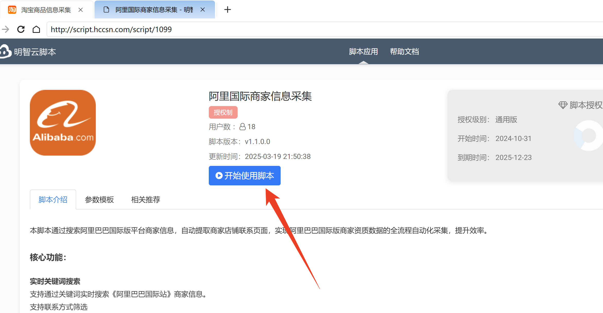This screenshot has width=603, height=313.
Task: Click the 授权制 badge
Action: [x=223, y=112]
